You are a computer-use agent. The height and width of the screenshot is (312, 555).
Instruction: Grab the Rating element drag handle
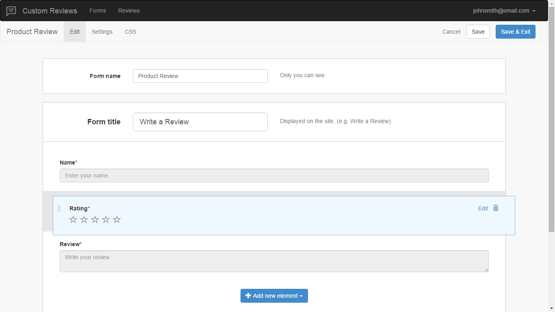(x=59, y=208)
